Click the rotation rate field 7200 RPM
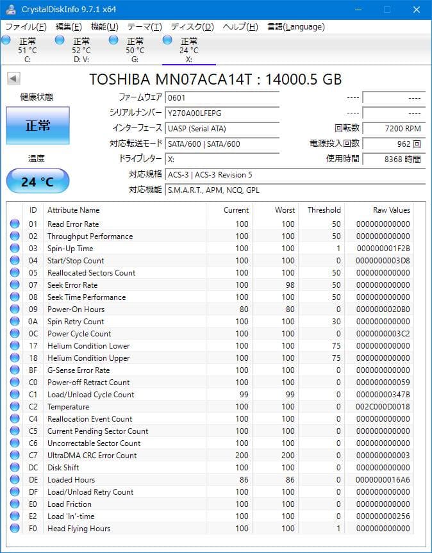The image size is (432, 553). 394,128
